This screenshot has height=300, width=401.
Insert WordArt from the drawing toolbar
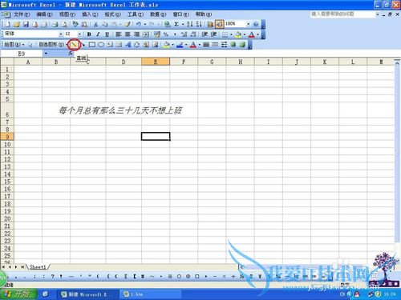[128, 45]
